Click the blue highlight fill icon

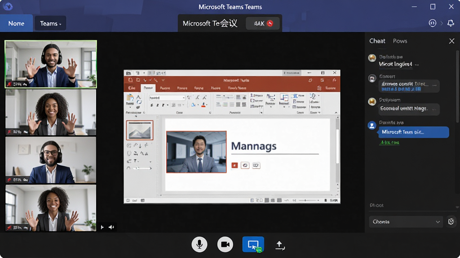coord(193,105)
